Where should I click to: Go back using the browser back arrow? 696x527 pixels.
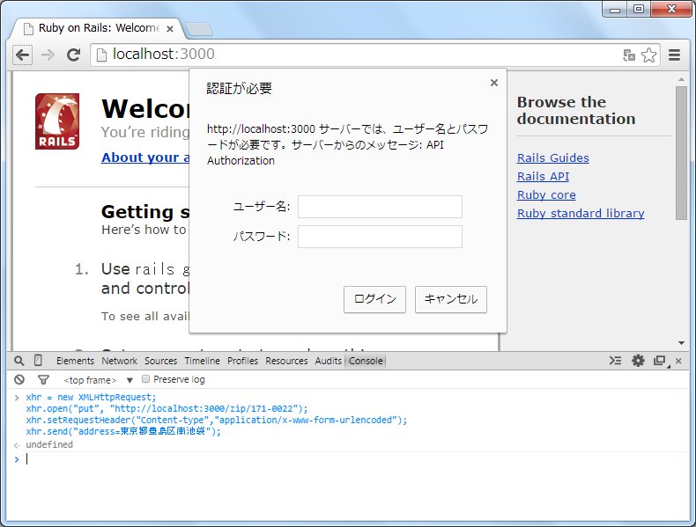pos(22,55)
